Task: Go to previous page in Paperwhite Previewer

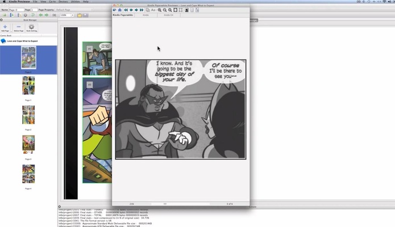Action: (x=131, y=10)
